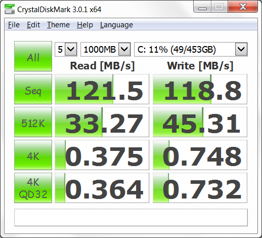Image resolution: width=262 pixels, height=238 pixels.
Task: Click the 4K QD32 write result 0.732
Action: tap(200, 188)
